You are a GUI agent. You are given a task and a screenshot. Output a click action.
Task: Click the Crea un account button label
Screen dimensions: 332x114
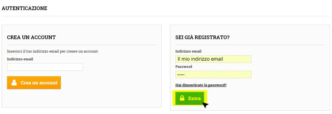coord(39,83)
